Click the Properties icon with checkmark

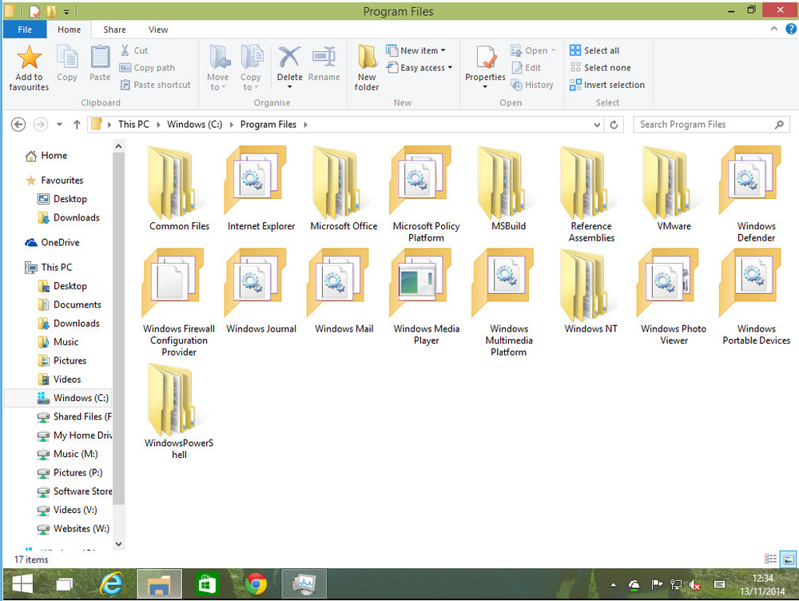tap(485, 57)
